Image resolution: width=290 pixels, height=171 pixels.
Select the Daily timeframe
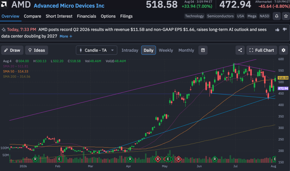click(148, 50)
